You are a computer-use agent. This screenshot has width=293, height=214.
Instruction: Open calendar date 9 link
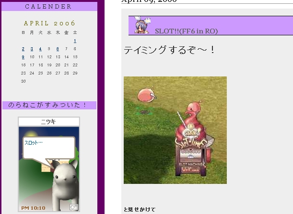pyautogui.click(x=23, y=57)
